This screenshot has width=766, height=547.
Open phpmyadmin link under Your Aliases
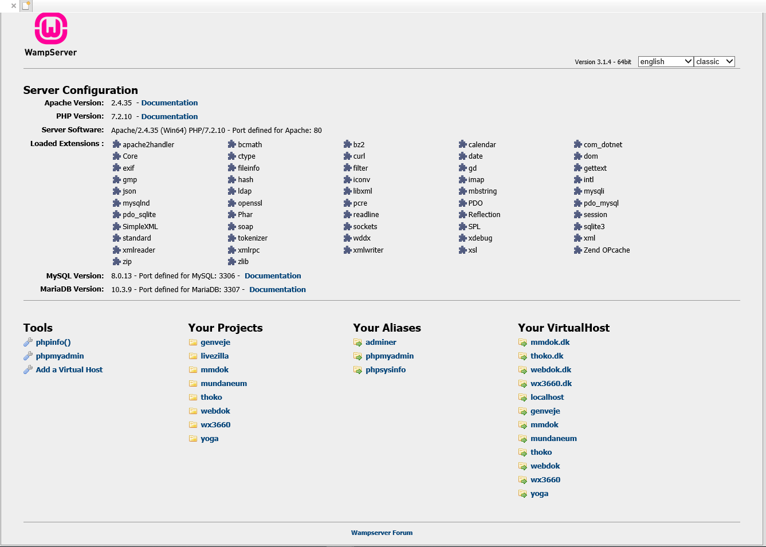(x=390, y=356)
